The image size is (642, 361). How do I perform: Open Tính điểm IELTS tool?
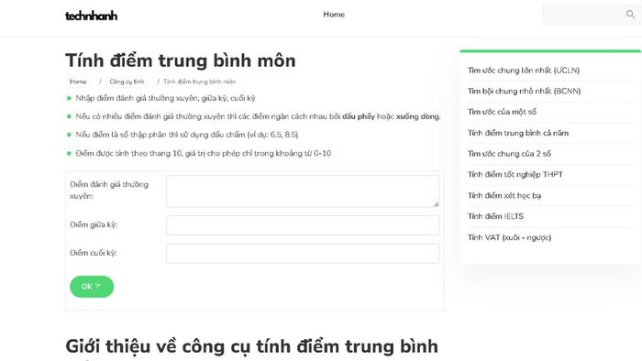pyautogui.click(x=495, y=216)
